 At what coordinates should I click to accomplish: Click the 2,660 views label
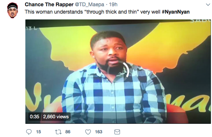(56, 117)
